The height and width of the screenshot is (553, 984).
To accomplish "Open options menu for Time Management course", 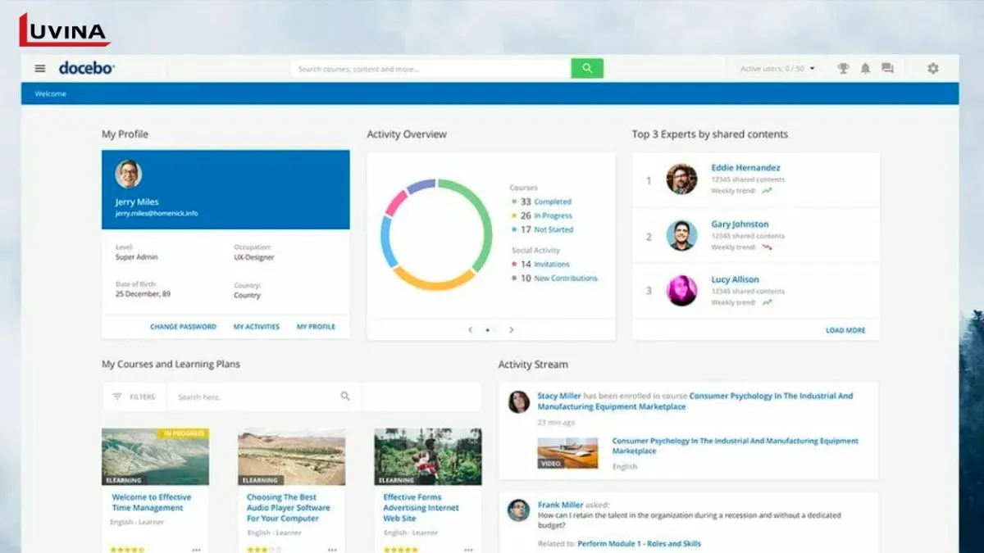I will tap(196, 549).
